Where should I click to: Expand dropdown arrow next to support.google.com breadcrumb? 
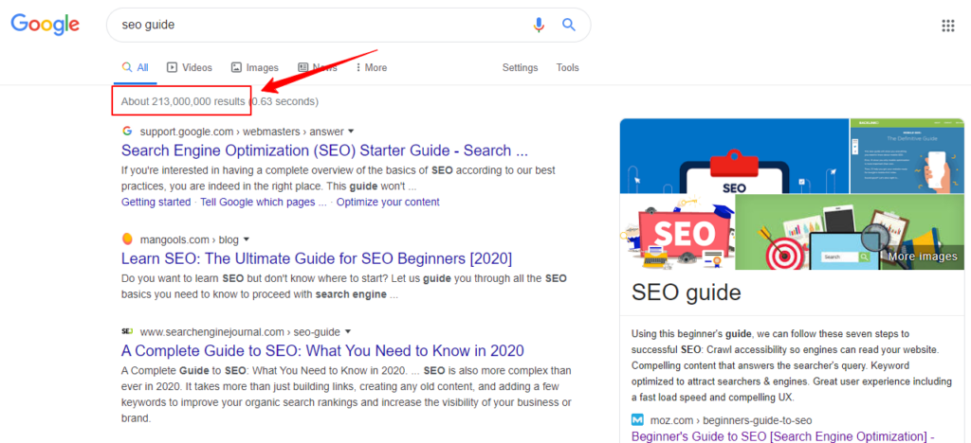[x=351, y=131]
